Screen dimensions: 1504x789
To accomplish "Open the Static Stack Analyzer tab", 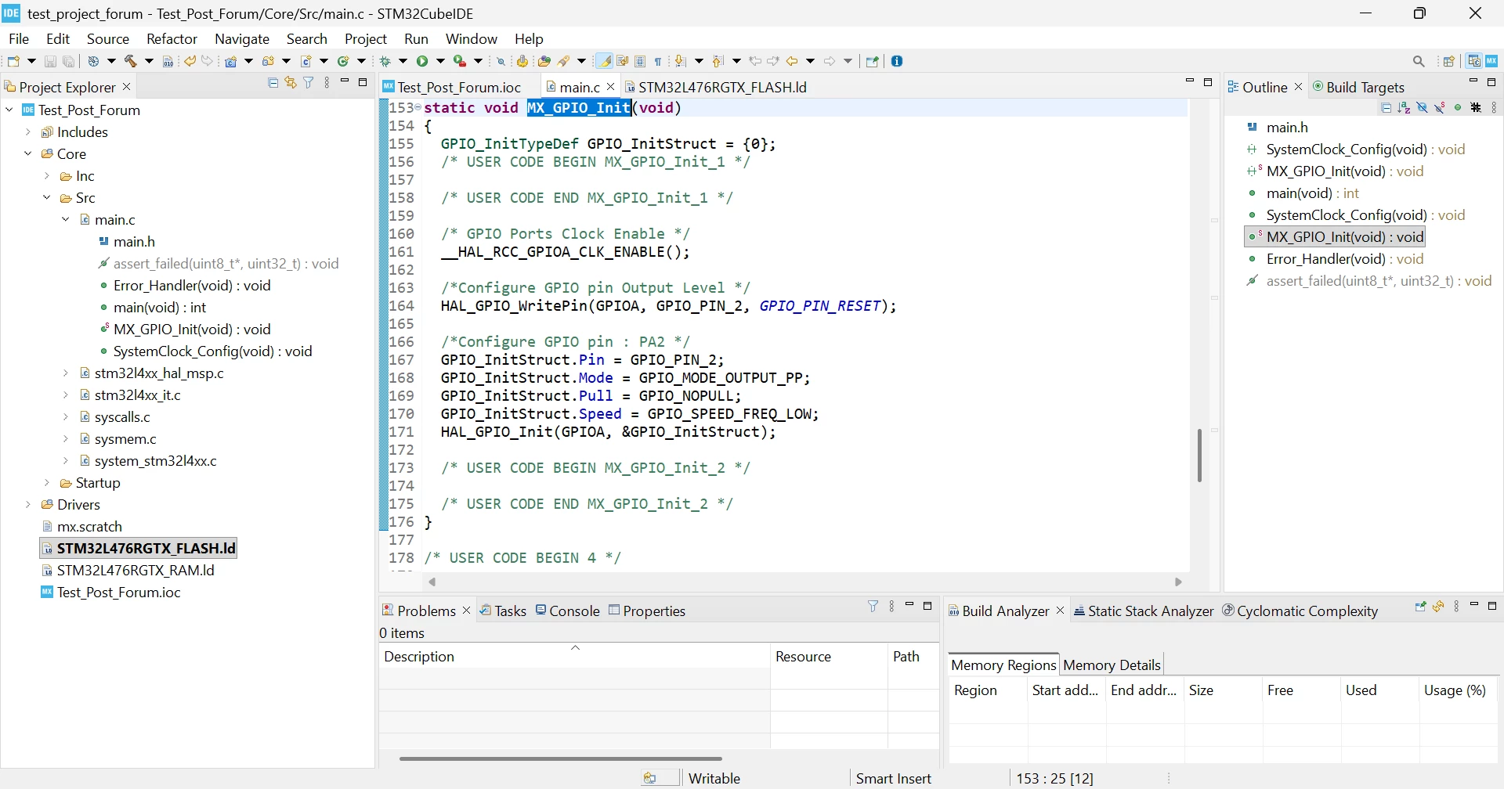I will pos(1144,611).
